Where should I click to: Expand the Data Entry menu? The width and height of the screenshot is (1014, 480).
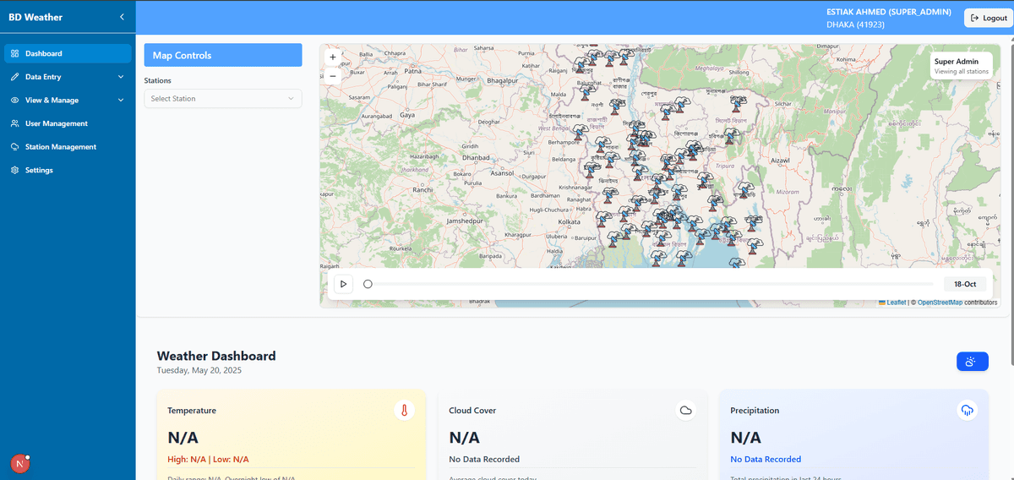[68, 77]
